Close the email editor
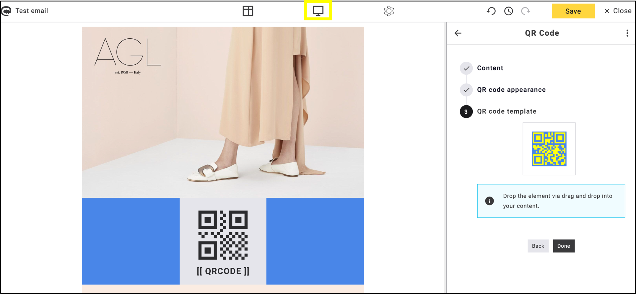 pos(618,11)
